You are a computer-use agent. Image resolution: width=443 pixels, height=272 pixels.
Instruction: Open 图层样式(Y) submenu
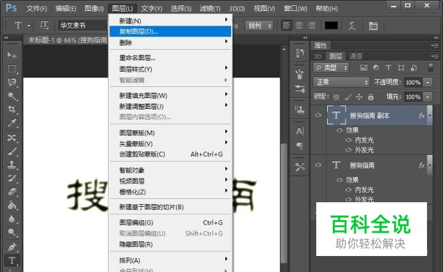(x=170, y=69)
